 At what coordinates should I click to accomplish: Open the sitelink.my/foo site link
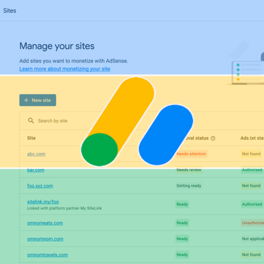point(43,202)
